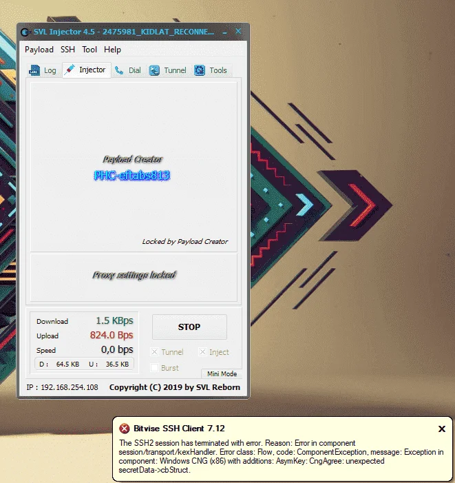Click the Copyright 2019 by SVL Reborn text
Screen dimensions: 455x483
175,387
